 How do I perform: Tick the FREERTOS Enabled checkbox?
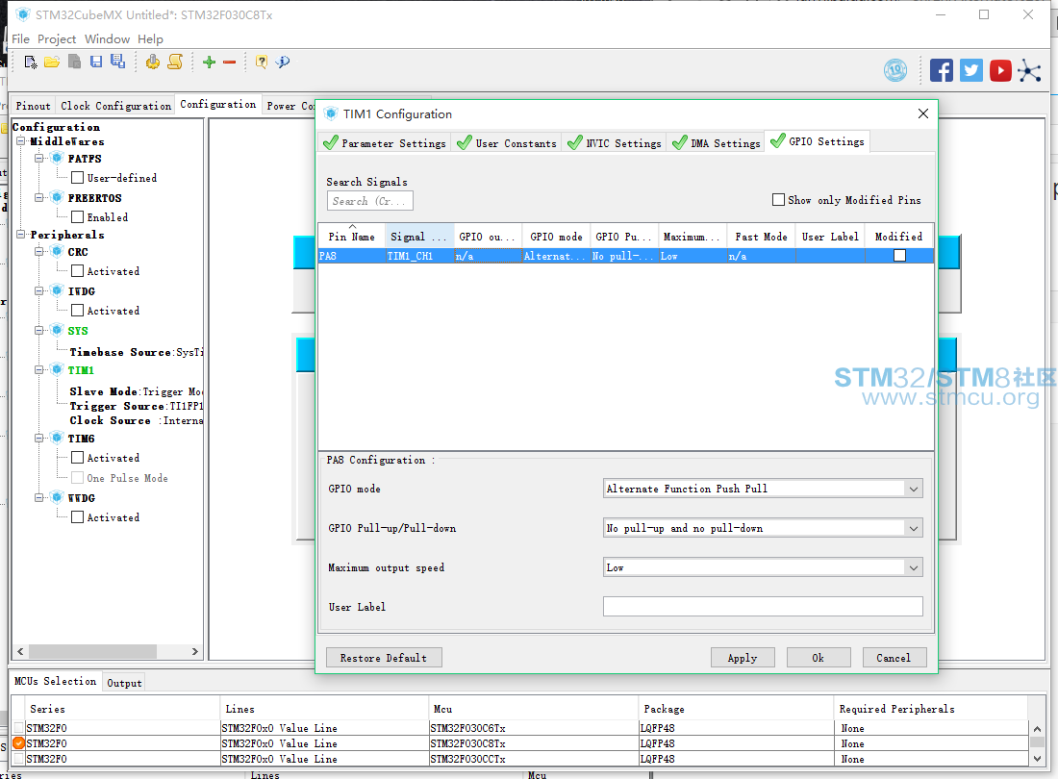78,217
